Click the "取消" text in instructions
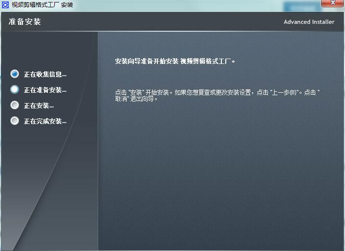Viewport: 345px width, 251px height. tap(123, 98)
